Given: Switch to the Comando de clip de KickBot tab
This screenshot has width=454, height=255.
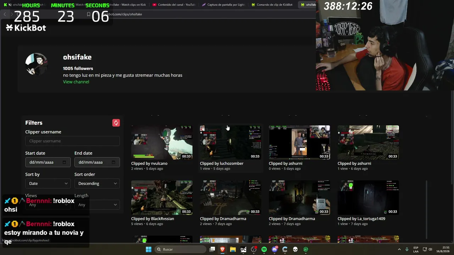Looking at the screenshot, I should tap(272, 5).
